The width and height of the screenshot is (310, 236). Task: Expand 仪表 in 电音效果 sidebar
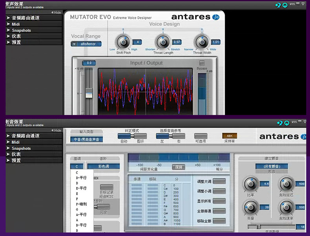(34, 154)
